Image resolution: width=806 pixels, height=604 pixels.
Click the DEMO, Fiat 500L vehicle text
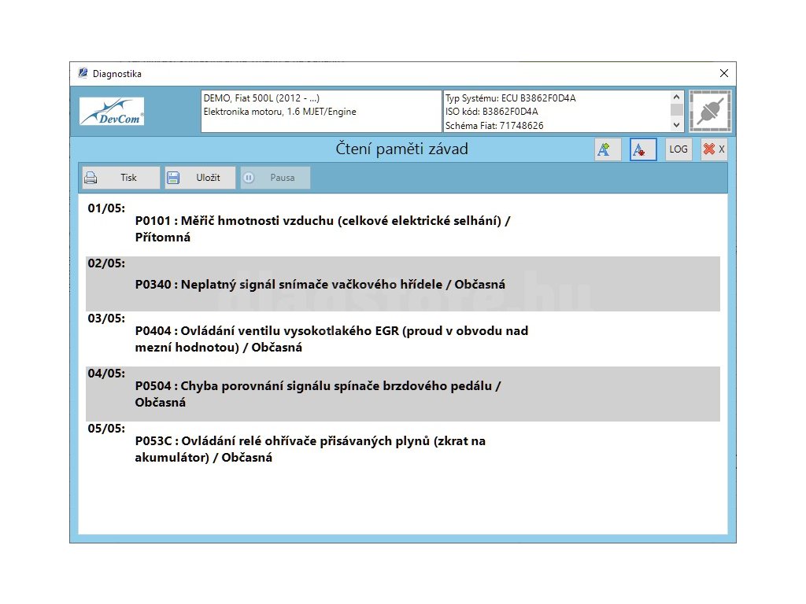pos(261,98)
